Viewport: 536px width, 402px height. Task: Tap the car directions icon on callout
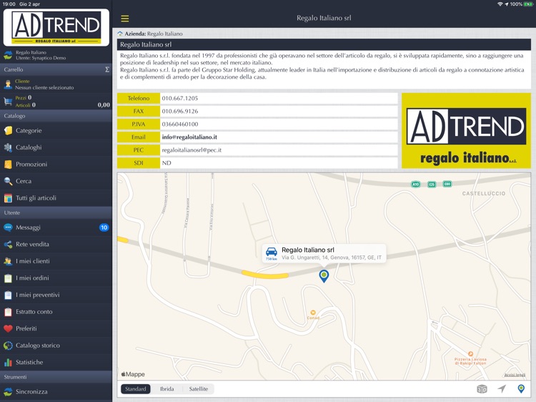click(272, 253)
